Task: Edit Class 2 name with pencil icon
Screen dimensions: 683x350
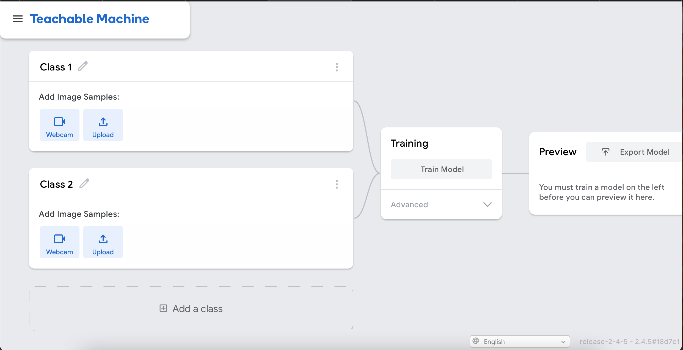Action: point(84,184)
